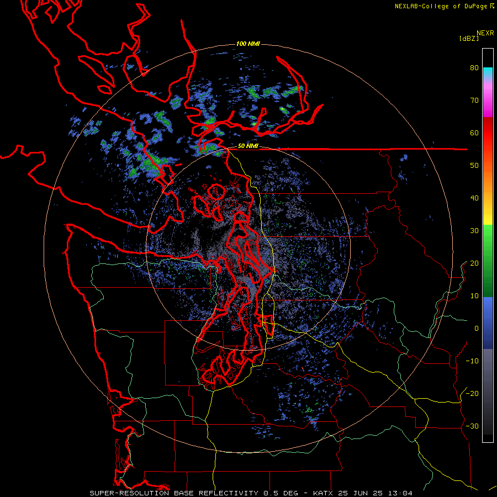Click the NEXLAB-College of DuPage label
The image size is (497, 497).
(442, 6)
